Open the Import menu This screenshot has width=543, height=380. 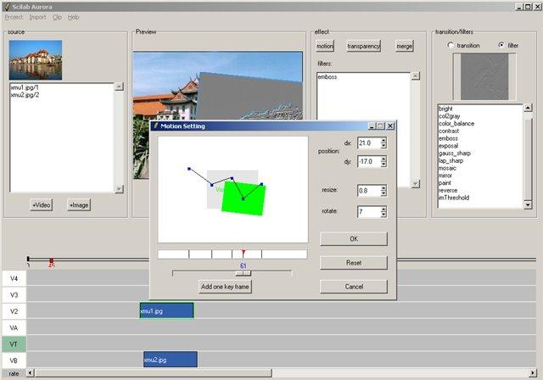pyautogui.click(x=37, y=17)
